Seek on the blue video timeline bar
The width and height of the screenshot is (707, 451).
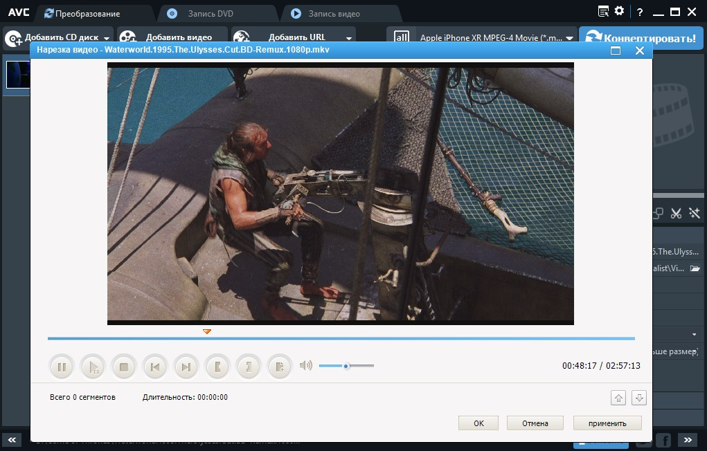[x=341, y=338]
